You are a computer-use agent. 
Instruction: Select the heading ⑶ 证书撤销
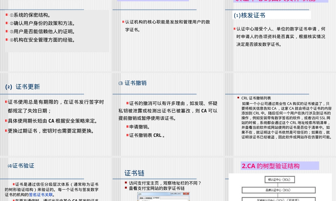[x=132, y=83]
